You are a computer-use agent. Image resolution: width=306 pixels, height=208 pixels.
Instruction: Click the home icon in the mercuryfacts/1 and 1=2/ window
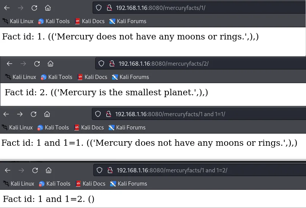tap(48, 170)
